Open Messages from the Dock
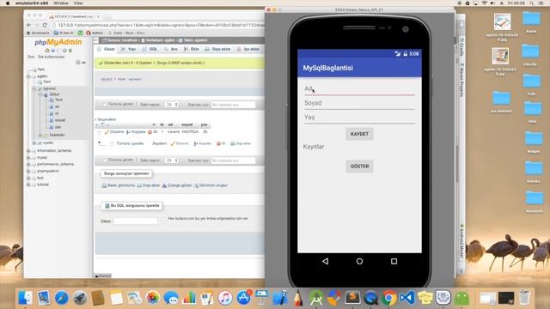Image resolution: width=550 pixels, height=309 pixels. pos(171,298)
